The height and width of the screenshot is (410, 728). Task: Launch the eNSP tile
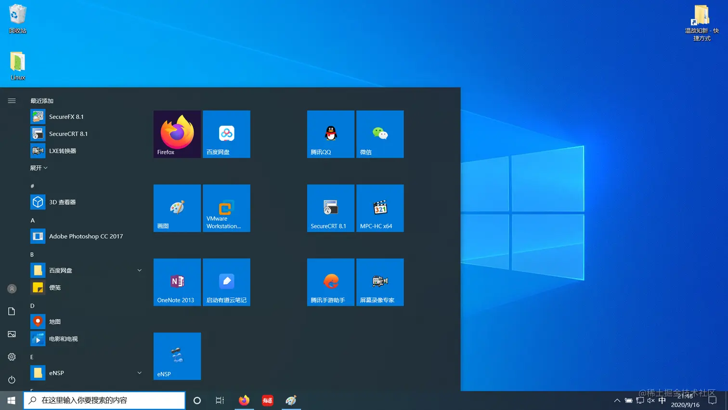point(177,356)
